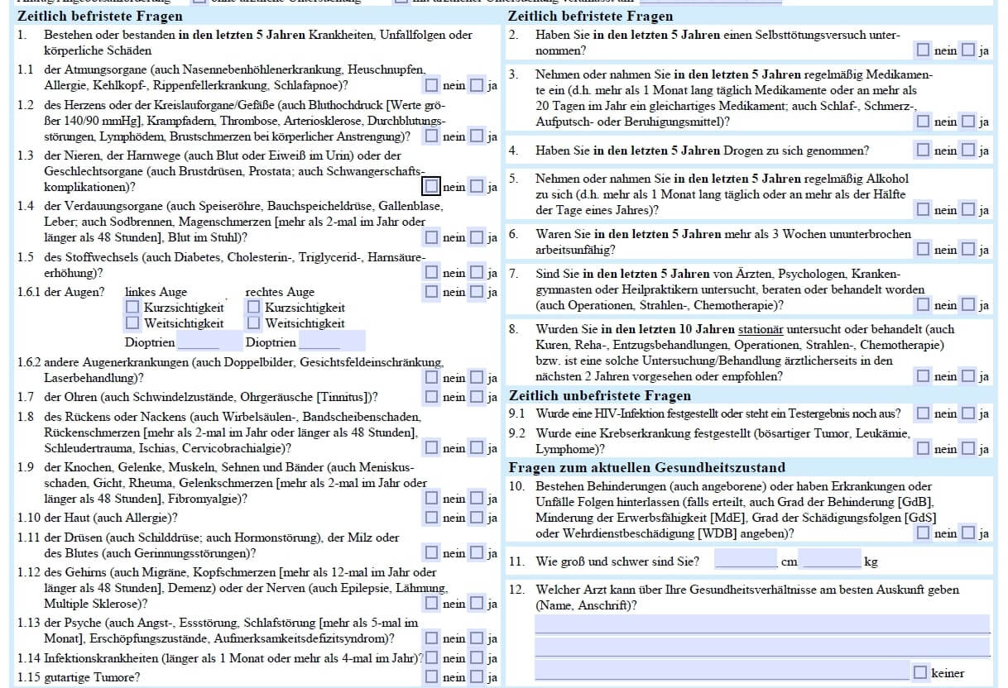This screenshot has height=688, width=1008.
Task: Check 'nein' for question 6 arbeitsunfähig
Action: 923,249
